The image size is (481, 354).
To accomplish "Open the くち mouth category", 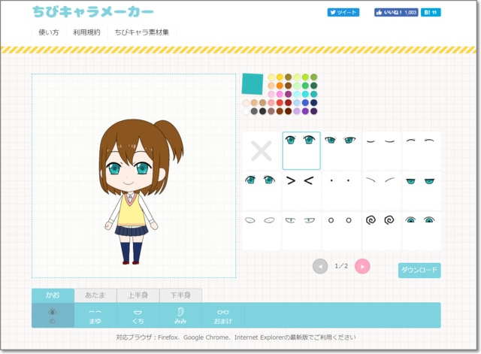I will pos(138,316).
